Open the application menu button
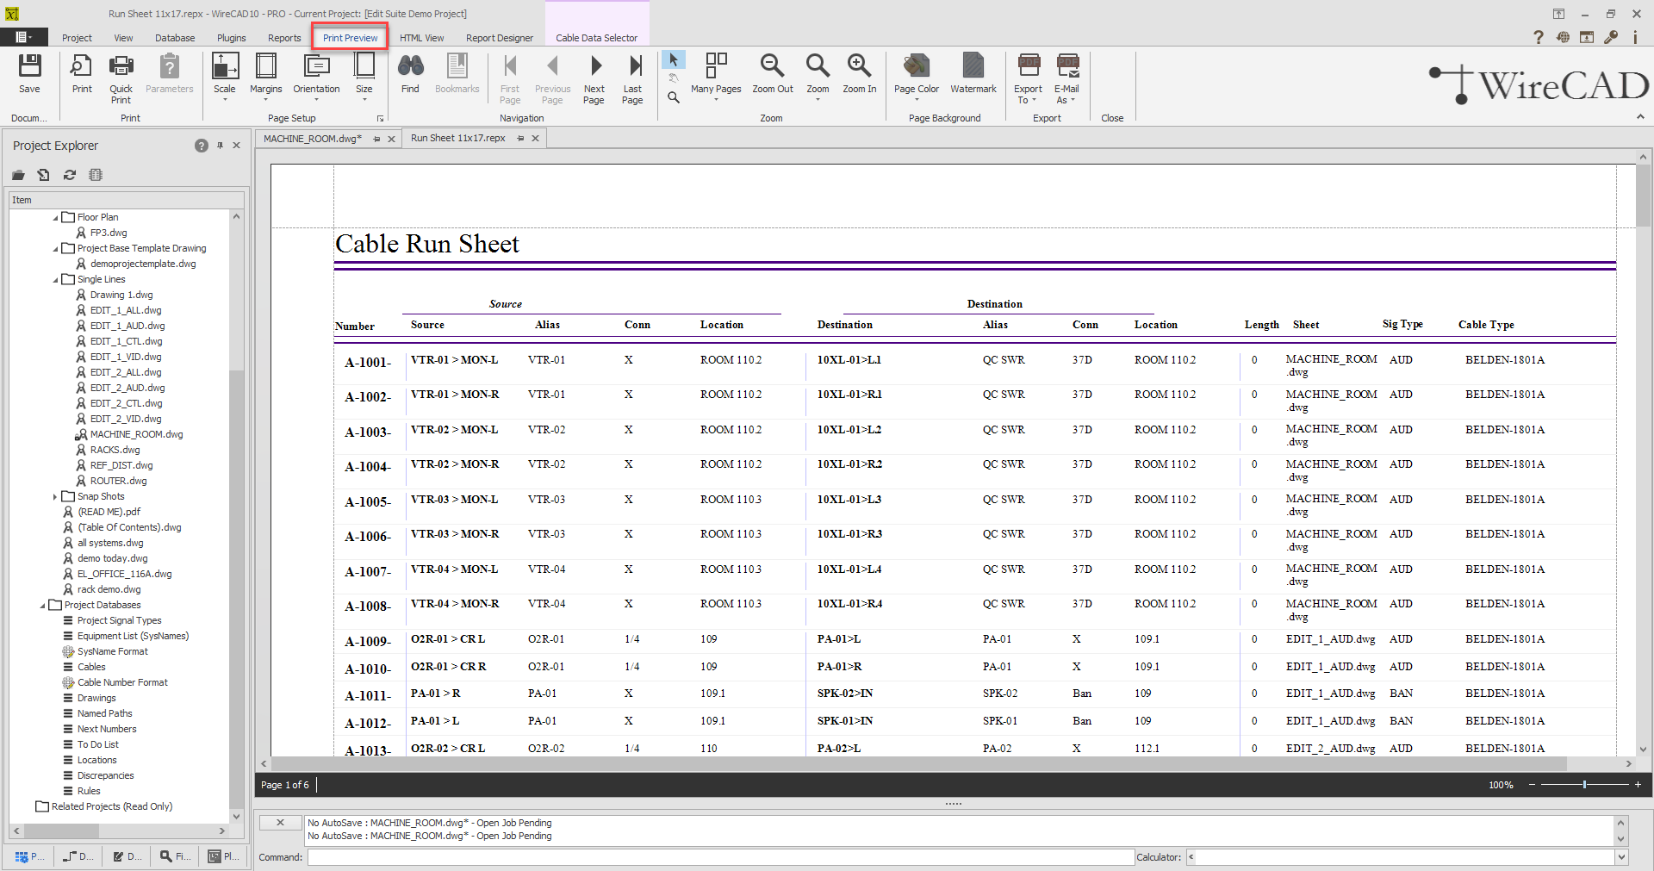This screenshot has height=871, width=1654. (x=23, y=37)
